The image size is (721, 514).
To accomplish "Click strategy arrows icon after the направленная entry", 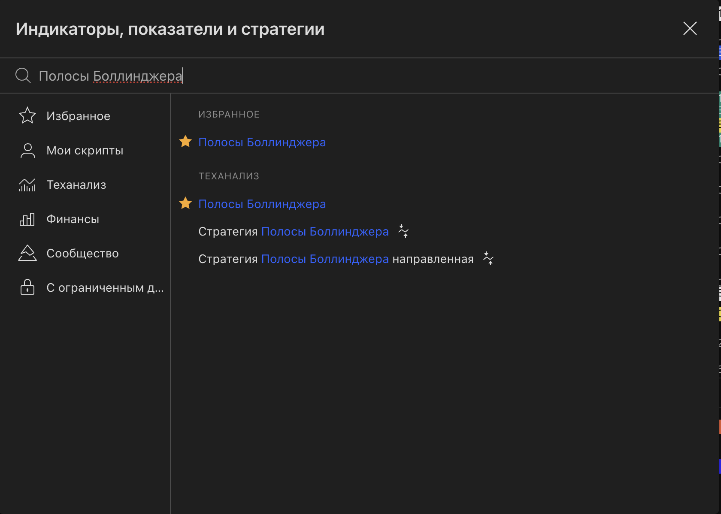I will click(x=488, y=259).
